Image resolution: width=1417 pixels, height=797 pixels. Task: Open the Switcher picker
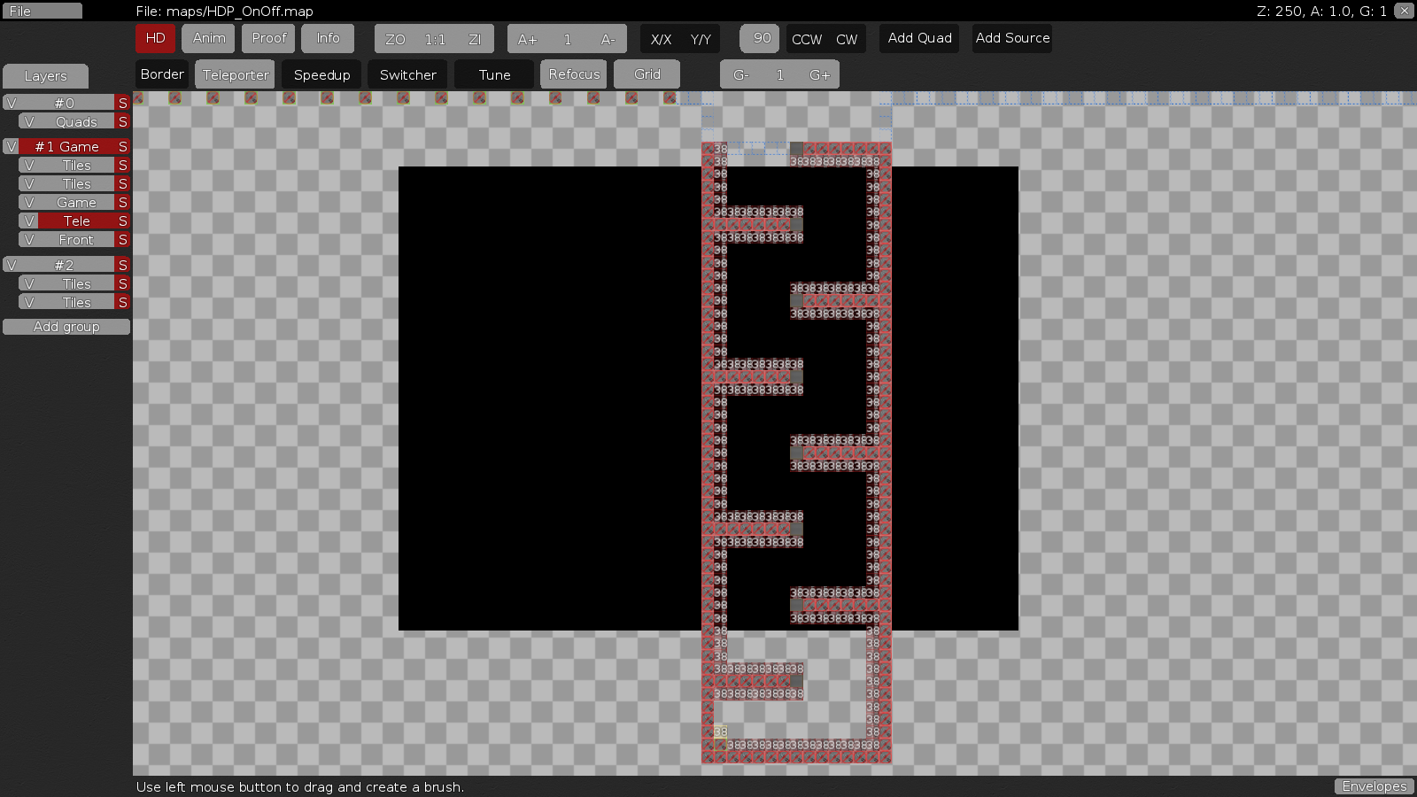point(407,75)
